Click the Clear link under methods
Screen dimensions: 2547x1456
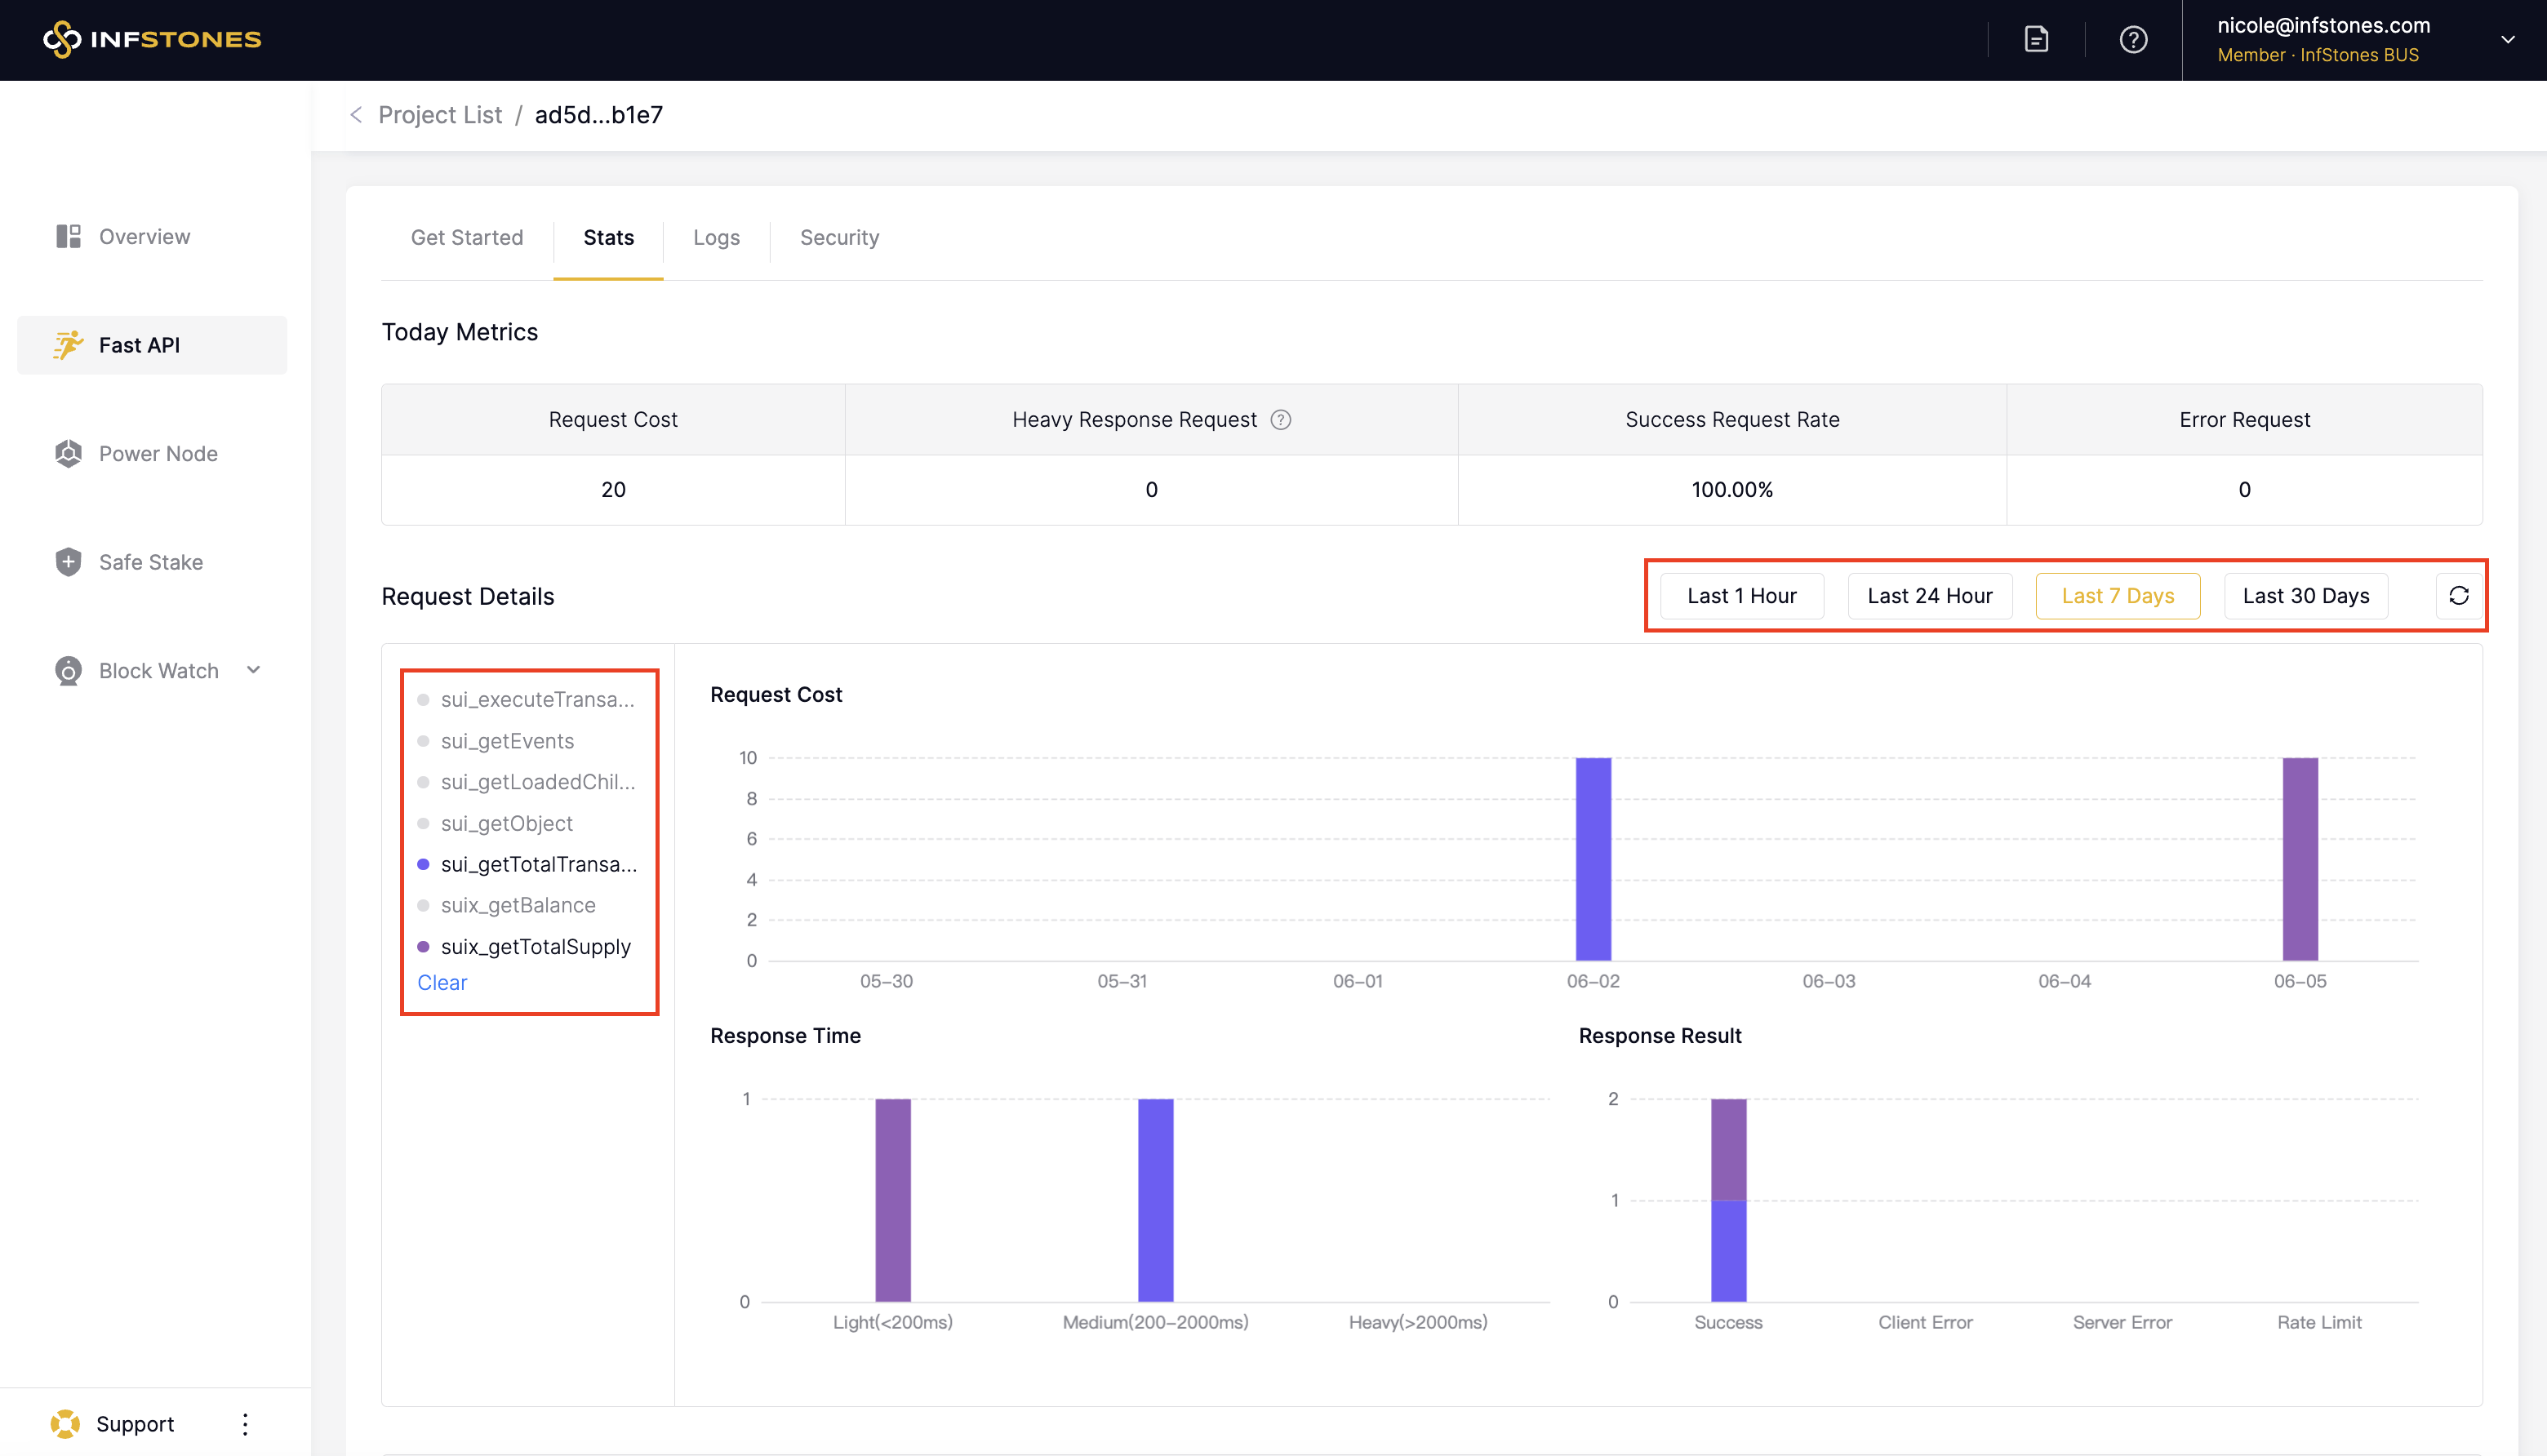[x=442, y=982]
